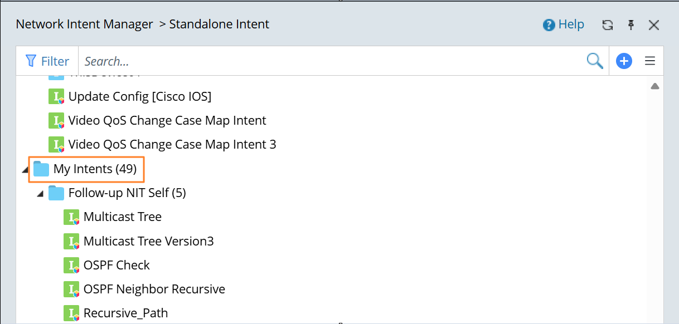Select the Update Config [Cisco IOS] intent icon

pyautogui.click(x=56, y=96)
